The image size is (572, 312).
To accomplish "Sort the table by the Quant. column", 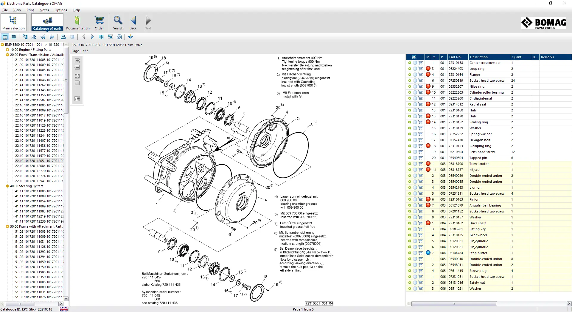I will pyautogui.click(x=520, y=57).
